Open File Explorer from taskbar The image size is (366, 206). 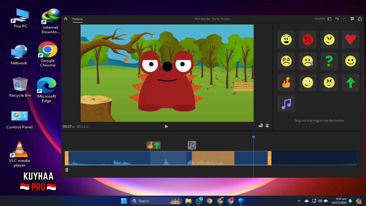coord(188,201)
